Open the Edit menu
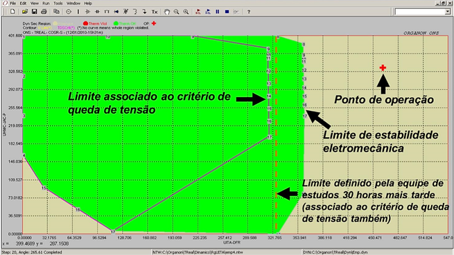The width and height of the screenshot is (454, 255). [23, 3]
